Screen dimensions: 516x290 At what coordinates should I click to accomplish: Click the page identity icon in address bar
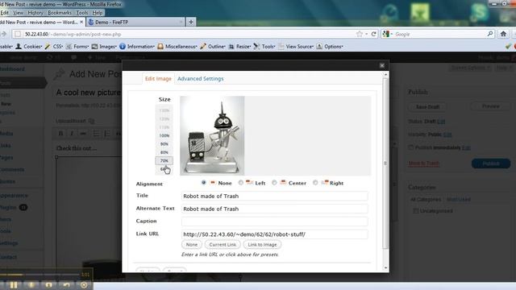[x=18, y=34]
